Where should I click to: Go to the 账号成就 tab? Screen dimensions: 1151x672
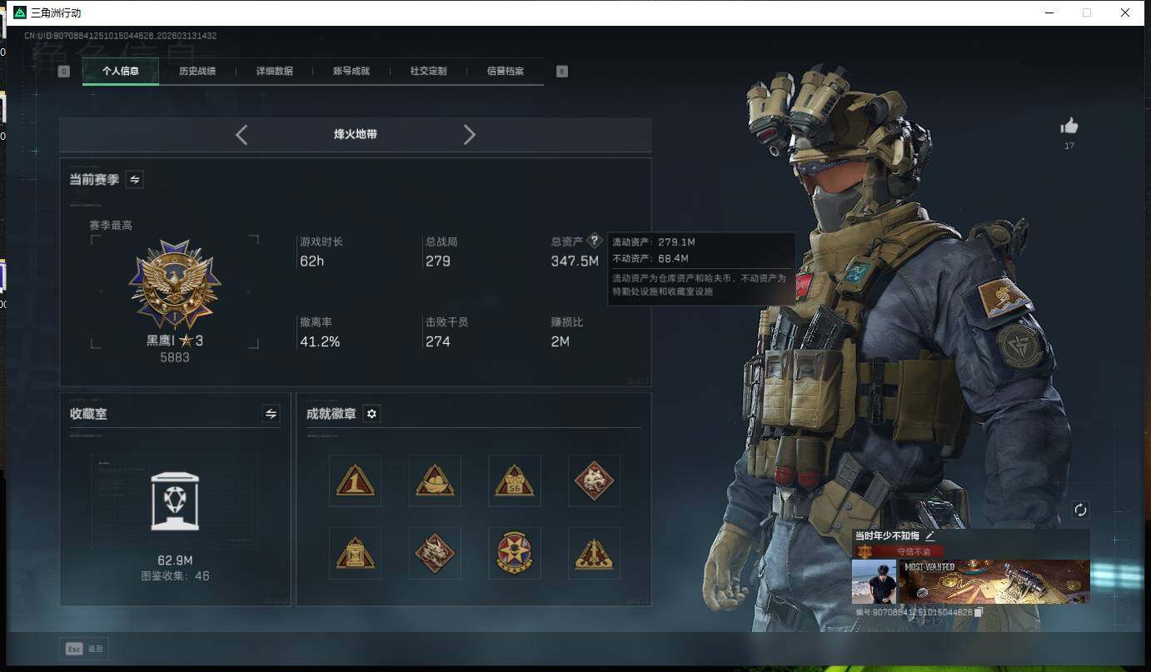coord(351,72)
